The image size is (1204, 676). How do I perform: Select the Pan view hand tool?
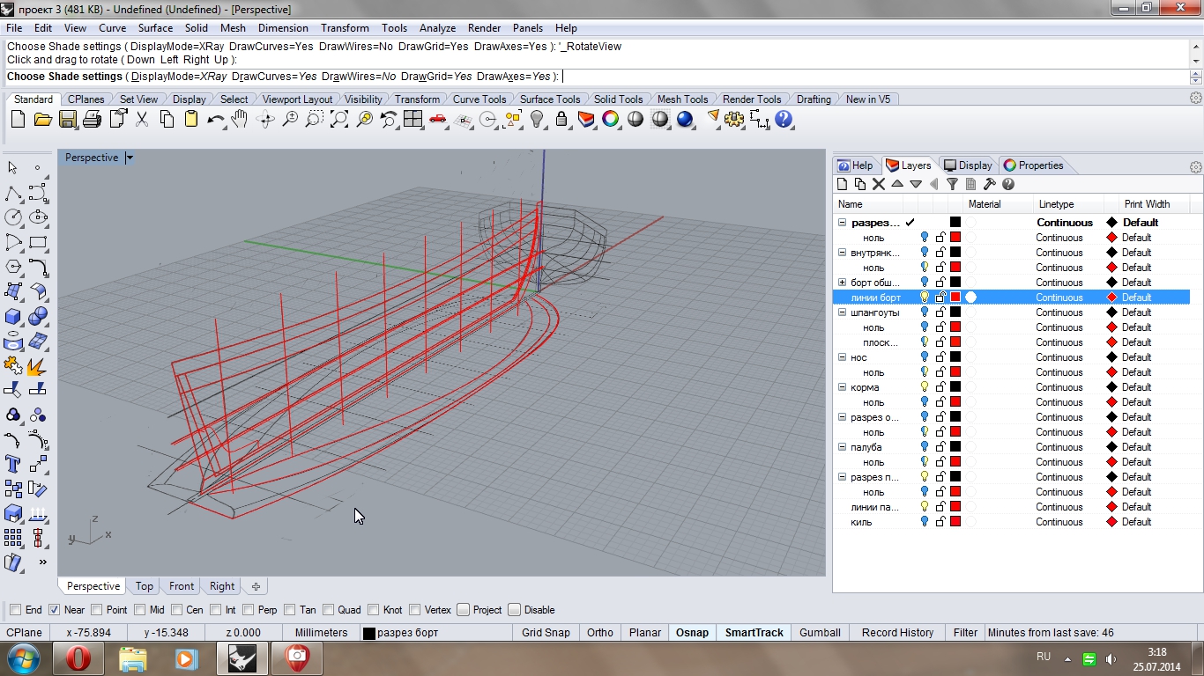tap(240, 119)
